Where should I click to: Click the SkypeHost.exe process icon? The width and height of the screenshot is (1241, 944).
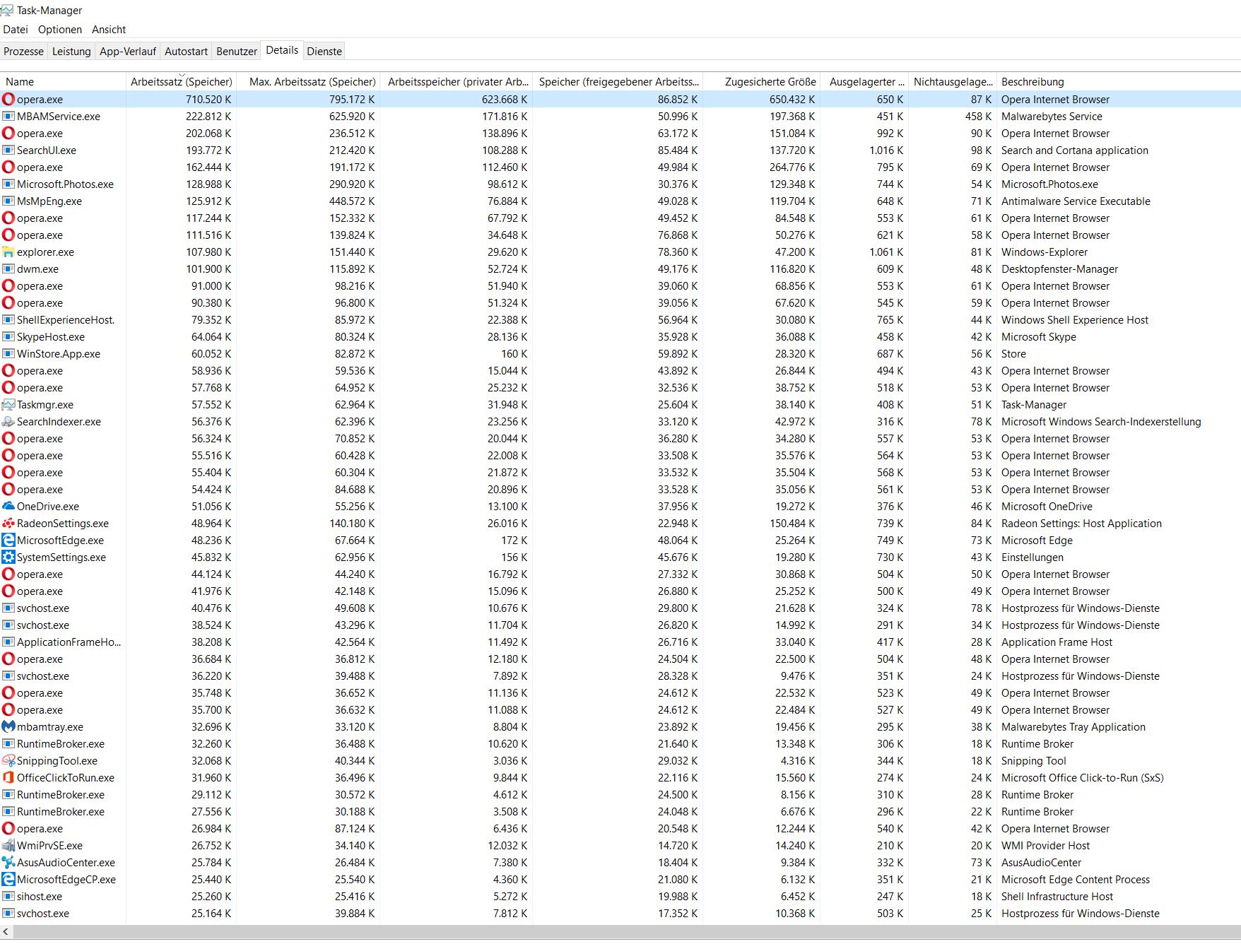click(x=8, y=337)
